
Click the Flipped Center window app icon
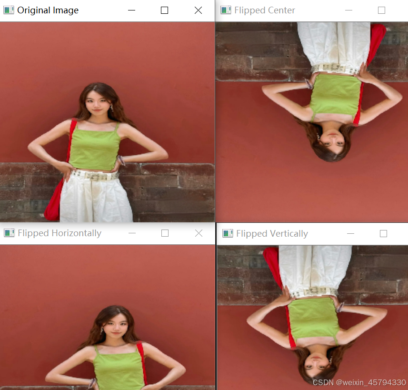[226, 10]
